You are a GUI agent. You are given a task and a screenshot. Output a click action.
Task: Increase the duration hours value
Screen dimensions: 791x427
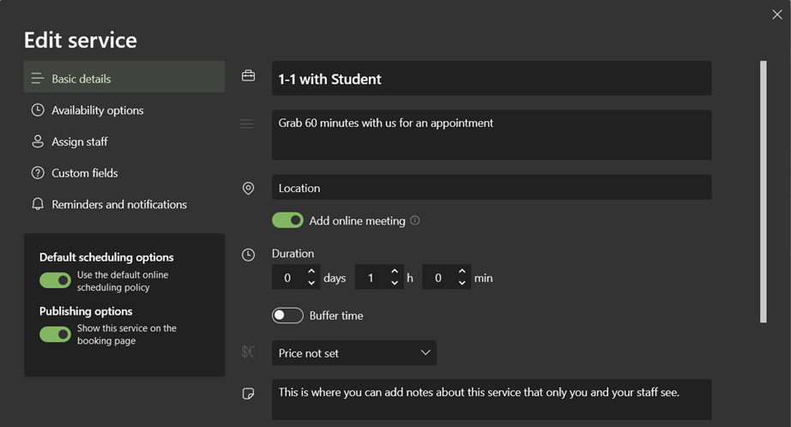pos(395,272)
